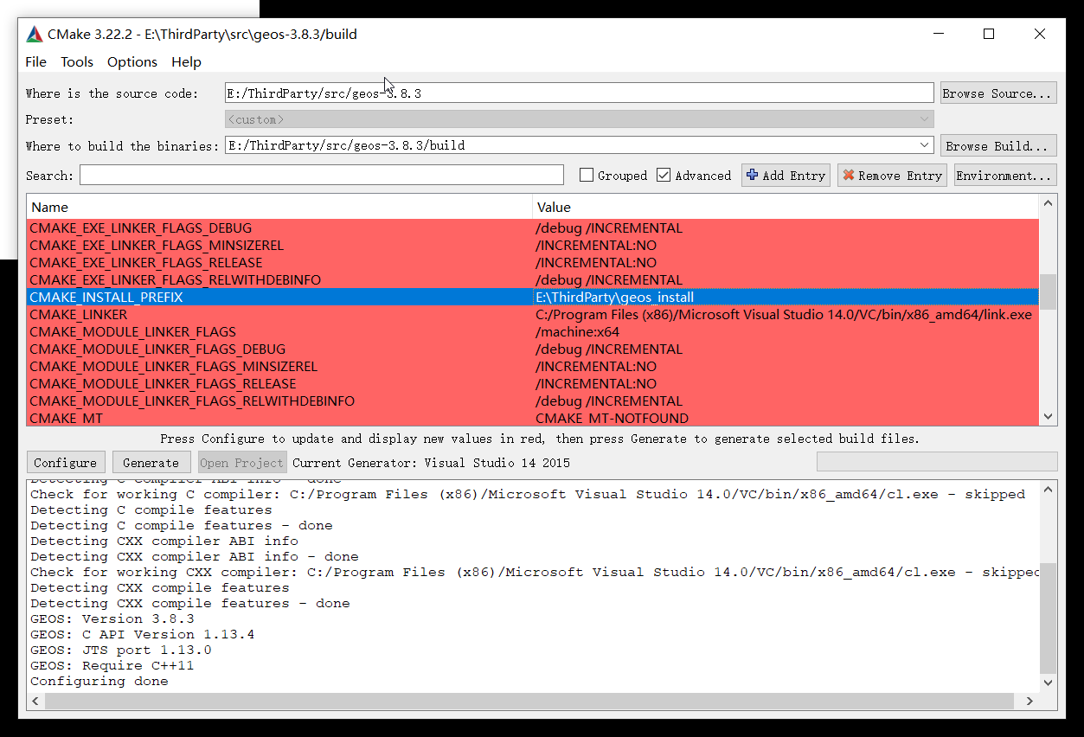Click 'GEOS: C API Version 1.13.4' line
This screenshot has height=737, width=1084.
click(143, 634)
